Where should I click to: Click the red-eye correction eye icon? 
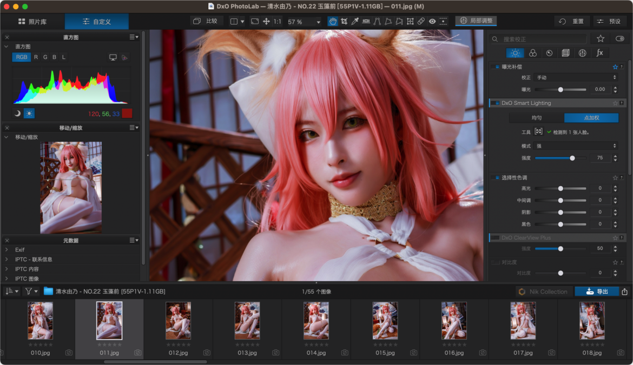pos(432,22)
